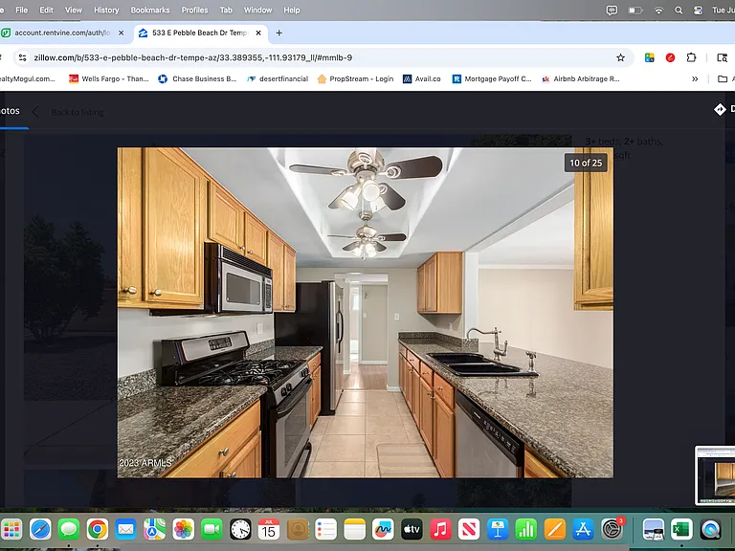Image resolution: width=735 pixels, height=551 pixels.
Task: Open Keynote from the Dock
Action: tap(498, 529)
